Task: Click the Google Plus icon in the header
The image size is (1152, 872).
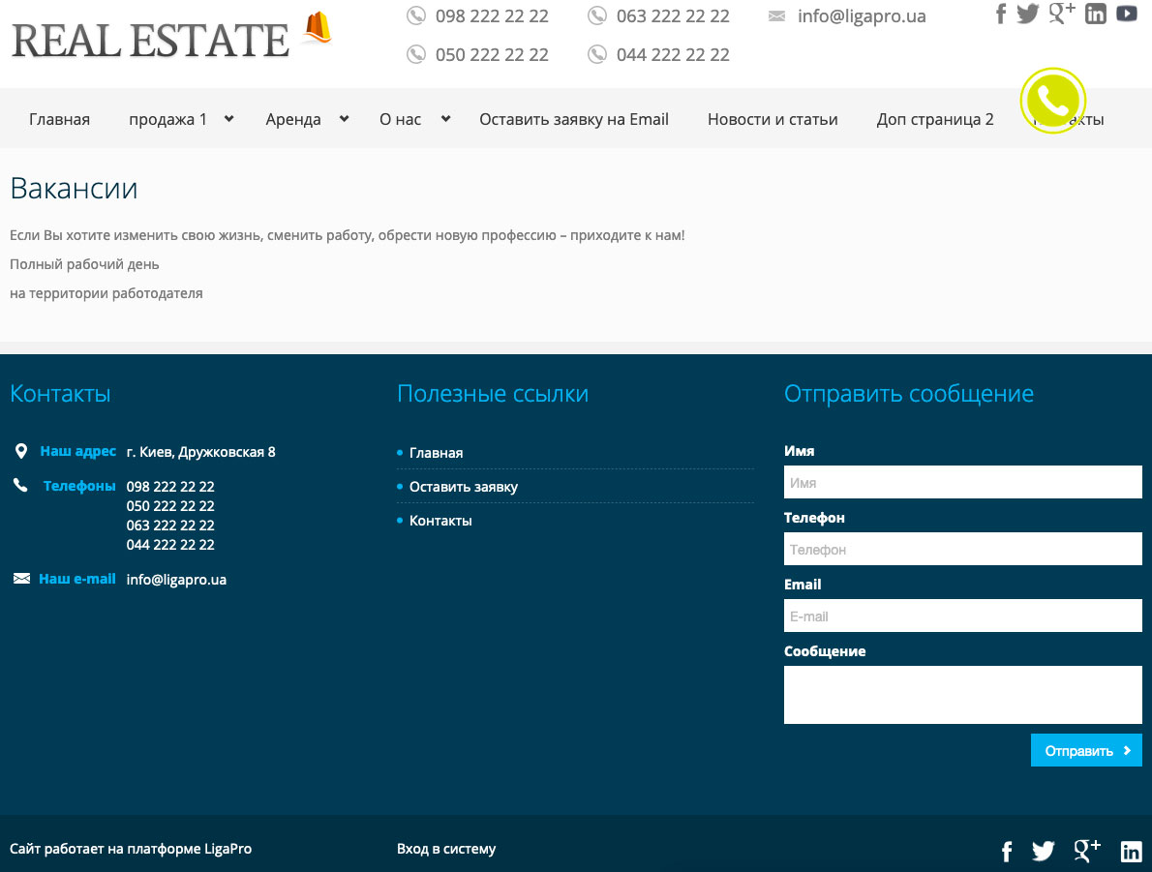Action: [1062, 14]
